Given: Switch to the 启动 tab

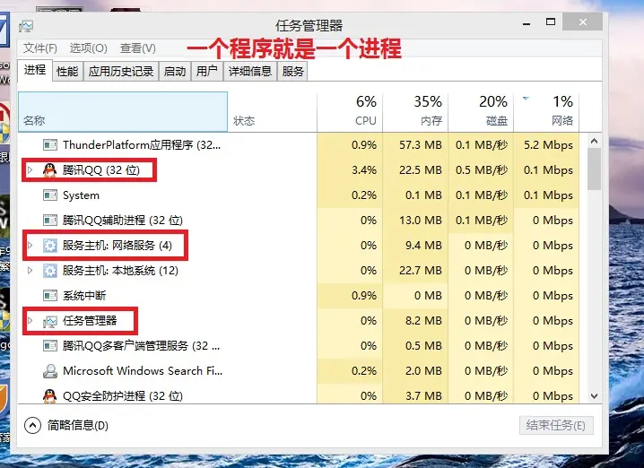Looking at the screenshot, I should click(x=175, y=72).
